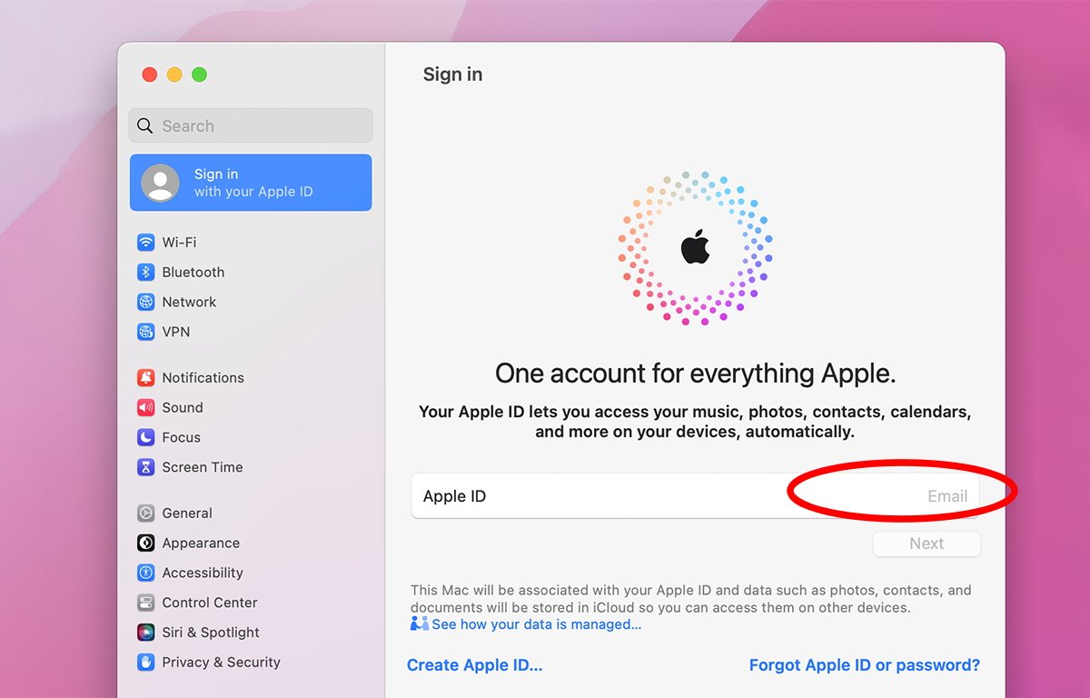Select the Network globe icon

click(x=146, y=303)
